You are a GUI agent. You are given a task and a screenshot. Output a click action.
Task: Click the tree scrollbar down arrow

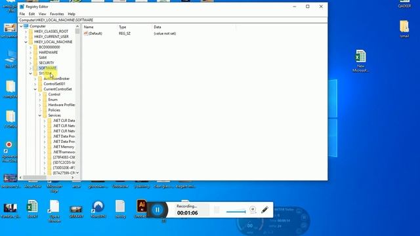77,173
